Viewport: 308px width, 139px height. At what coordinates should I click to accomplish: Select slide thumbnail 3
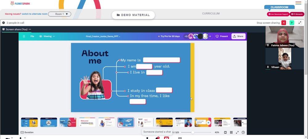[x=68, y=122]
